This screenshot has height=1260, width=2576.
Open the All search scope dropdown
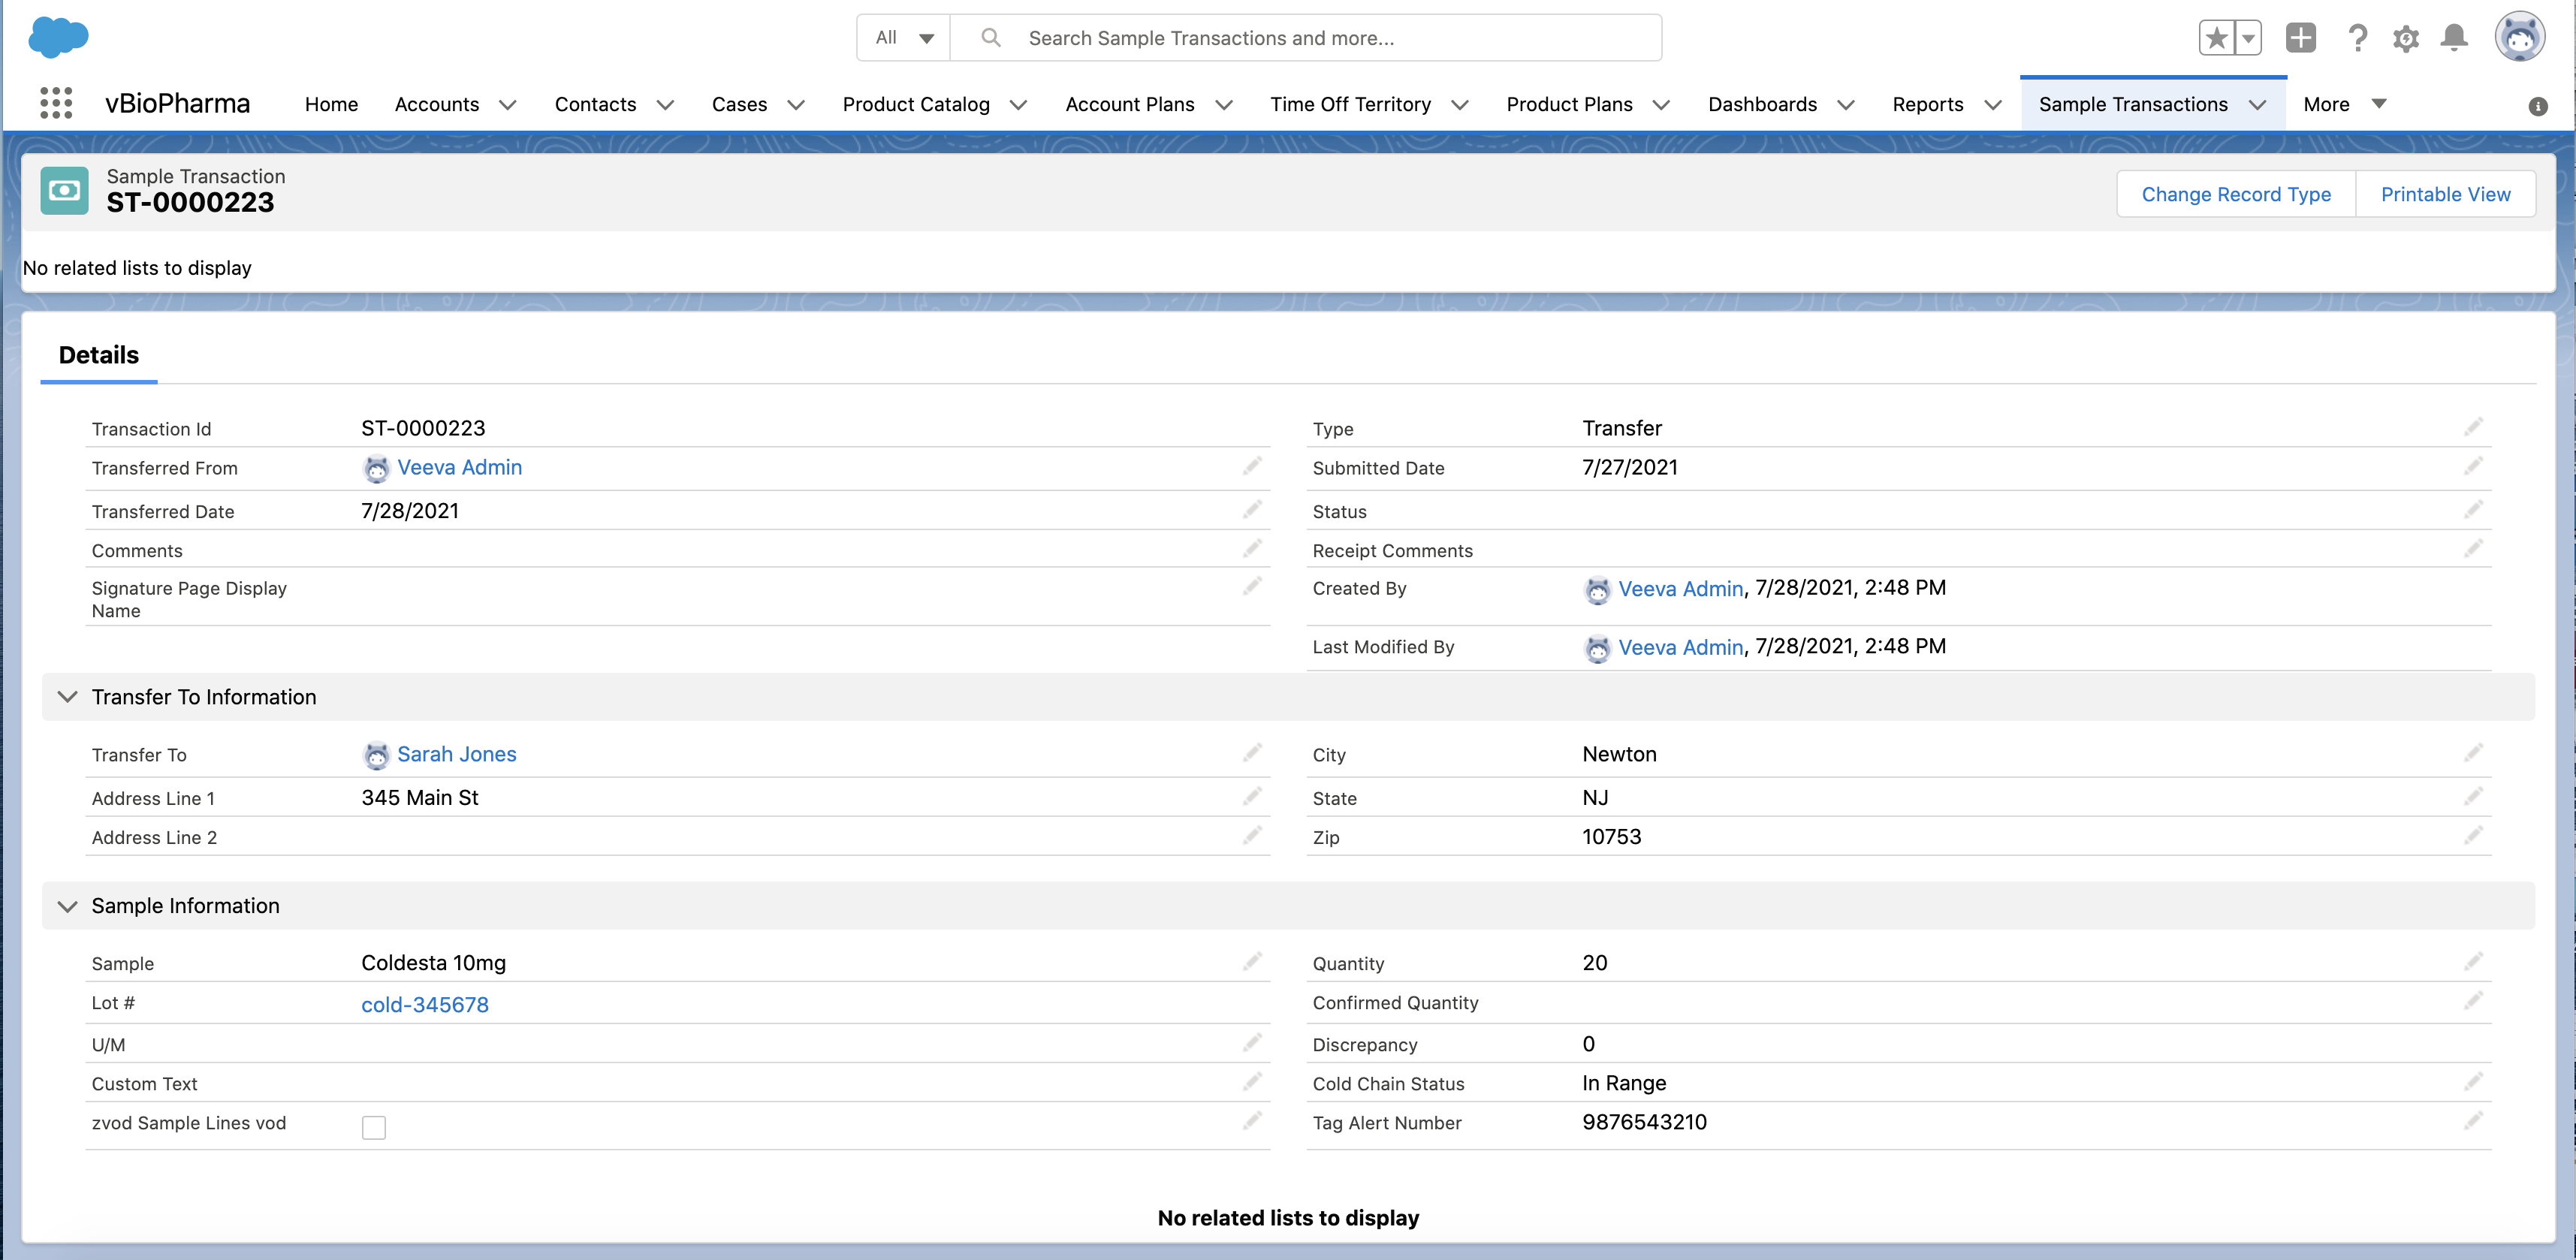pos(904,38)
